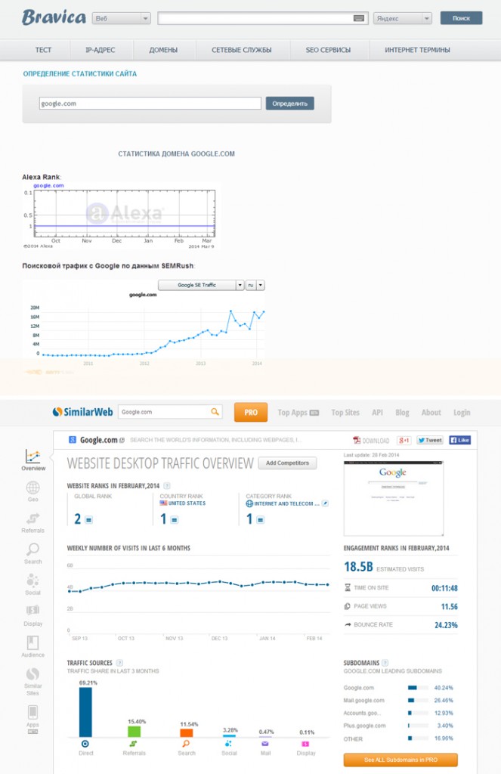Click the Display traffic source icon
Image resolution: width=501 pixels, height=774 pixels.
pos(305,744)
